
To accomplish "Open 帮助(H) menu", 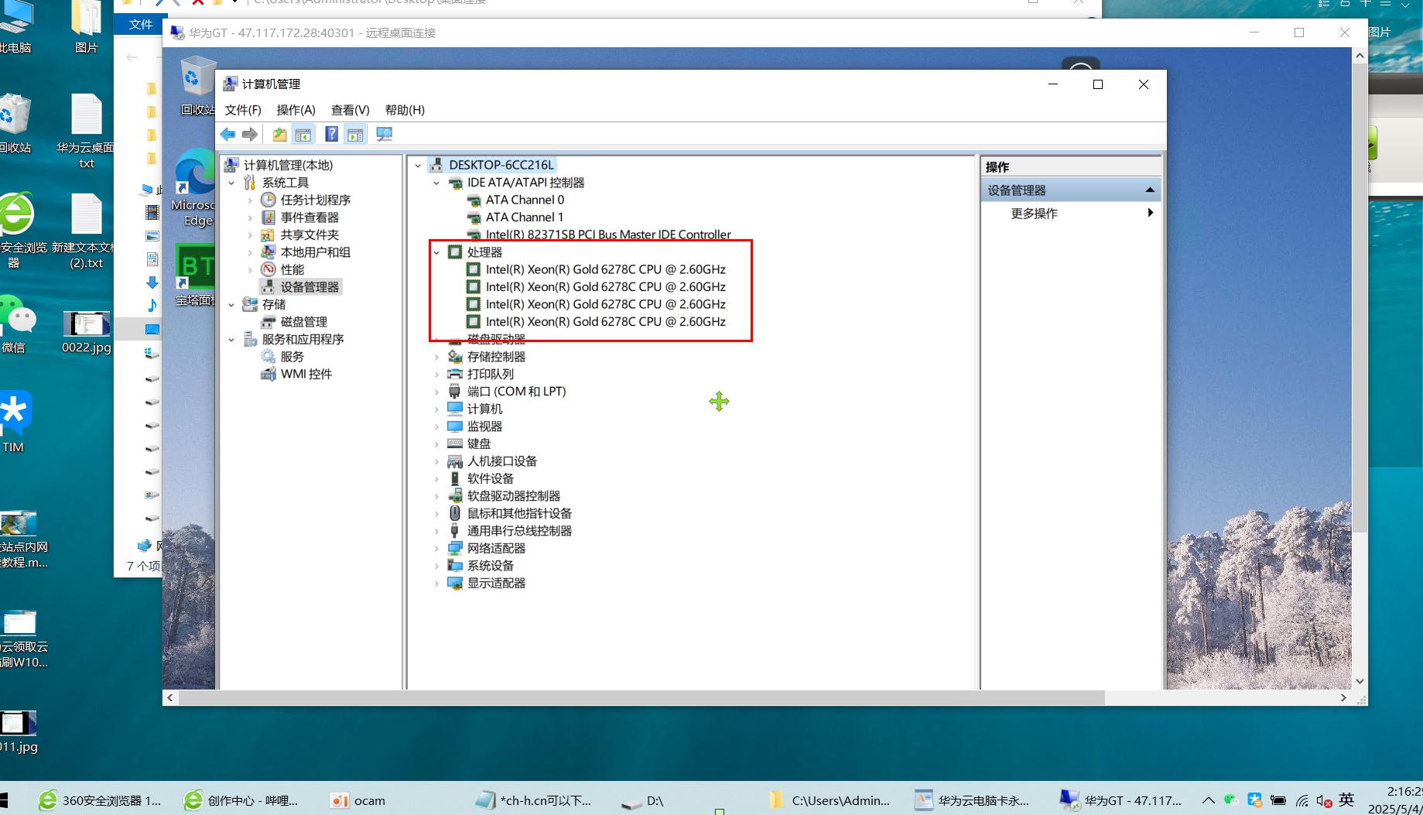I will click(405, 110).
